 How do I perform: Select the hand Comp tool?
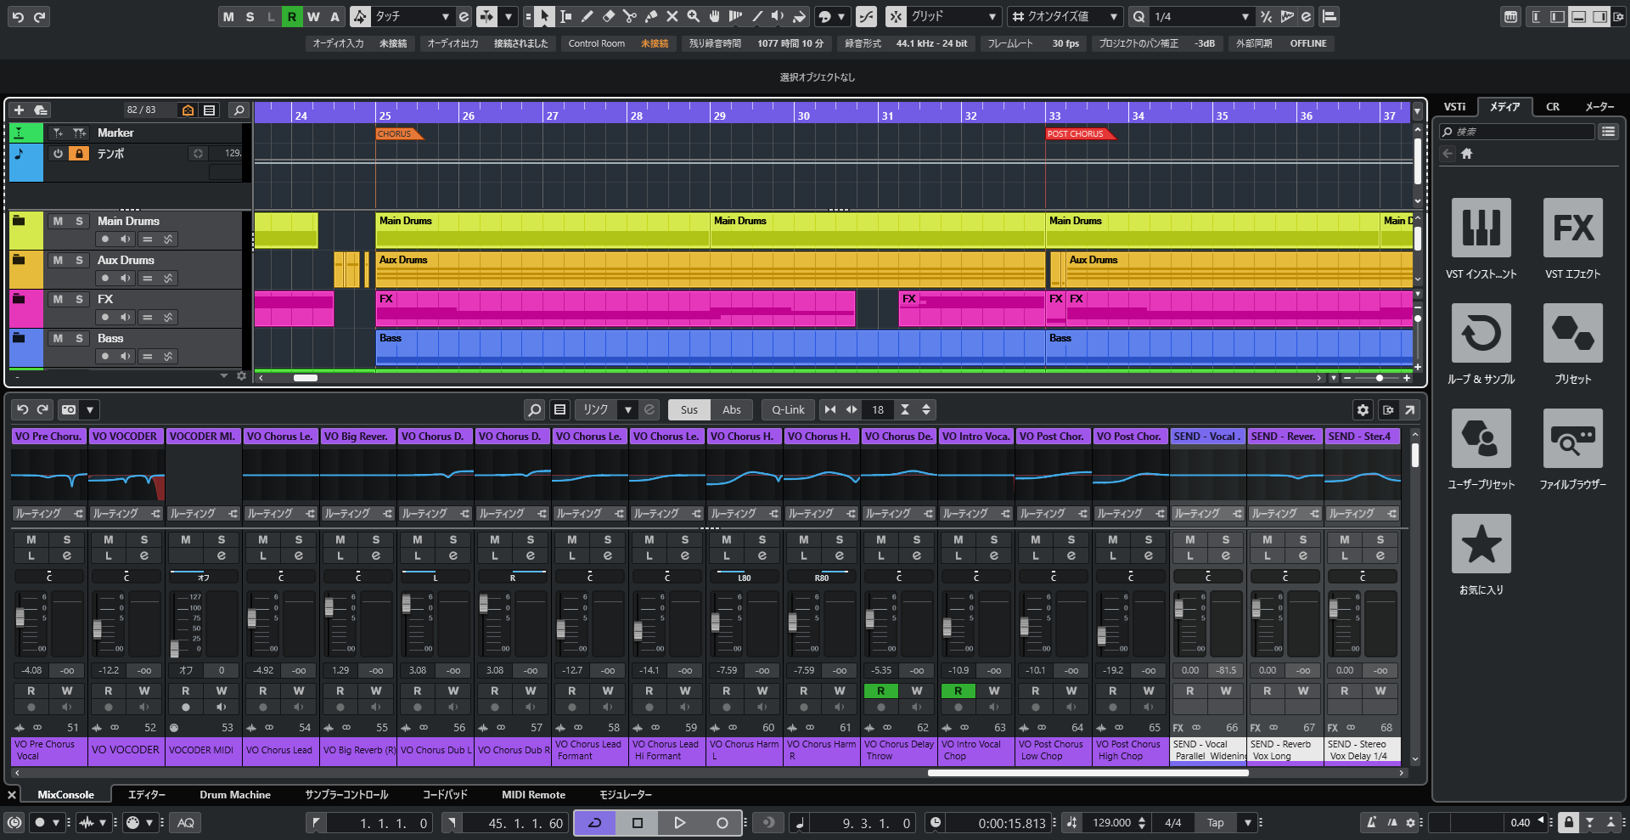pyautogui.click(x=714, y=16)
